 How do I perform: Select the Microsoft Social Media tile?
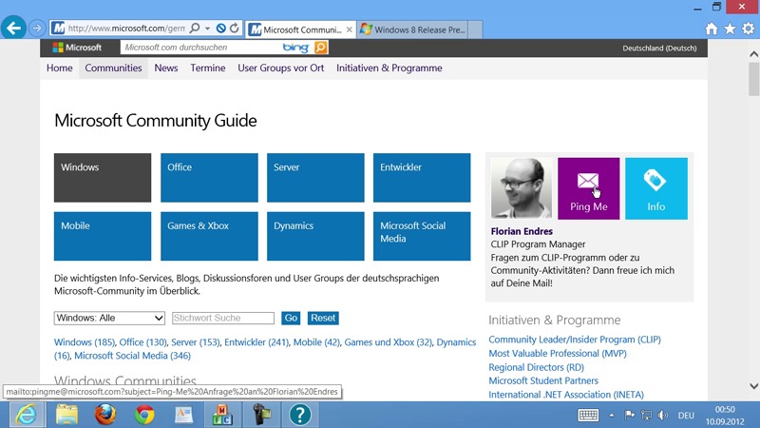[x=422, y=236]
